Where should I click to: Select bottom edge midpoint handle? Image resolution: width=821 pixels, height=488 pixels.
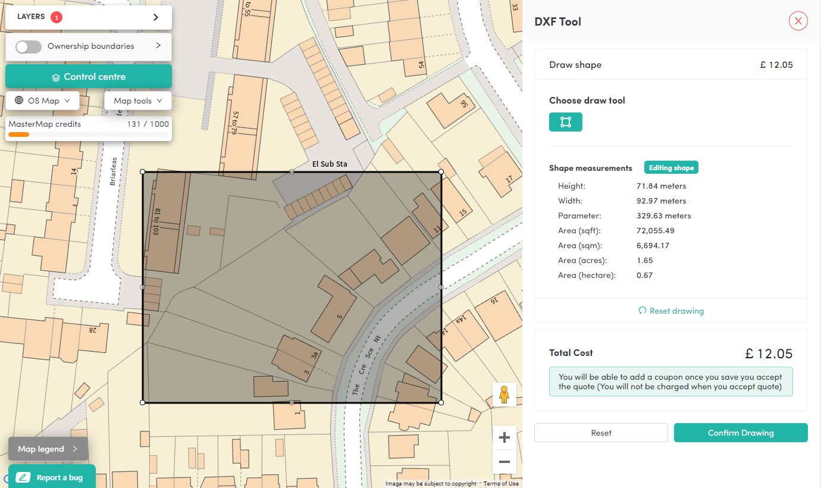(x=292, y=403)
